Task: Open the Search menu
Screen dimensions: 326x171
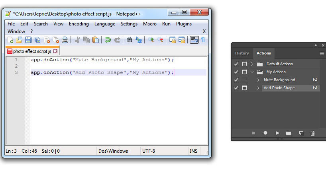Action: coord(41,24)
